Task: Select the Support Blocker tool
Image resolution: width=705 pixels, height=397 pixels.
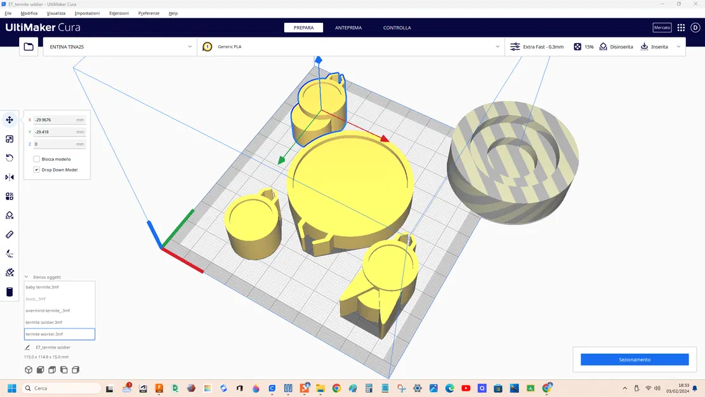Action: tap(9, 215)
